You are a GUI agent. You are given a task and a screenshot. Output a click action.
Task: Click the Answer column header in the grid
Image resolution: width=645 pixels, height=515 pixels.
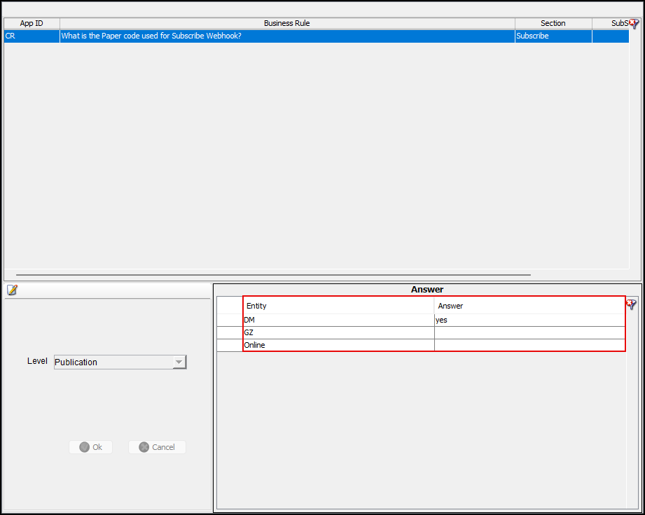529,306
